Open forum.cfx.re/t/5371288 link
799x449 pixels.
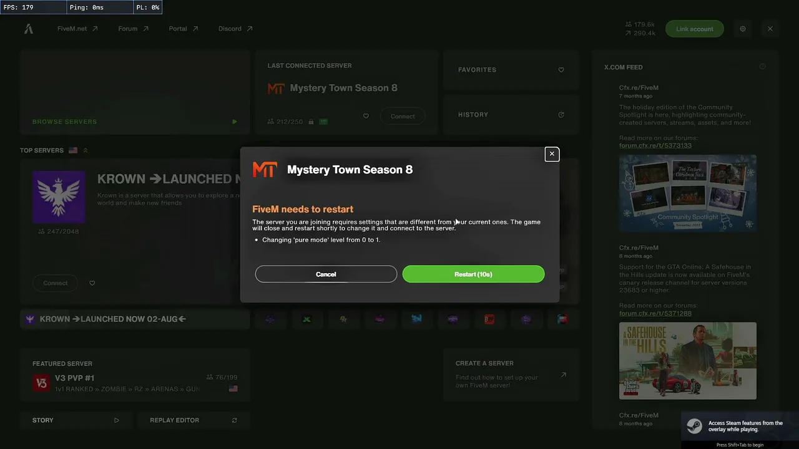coord(655,313)
